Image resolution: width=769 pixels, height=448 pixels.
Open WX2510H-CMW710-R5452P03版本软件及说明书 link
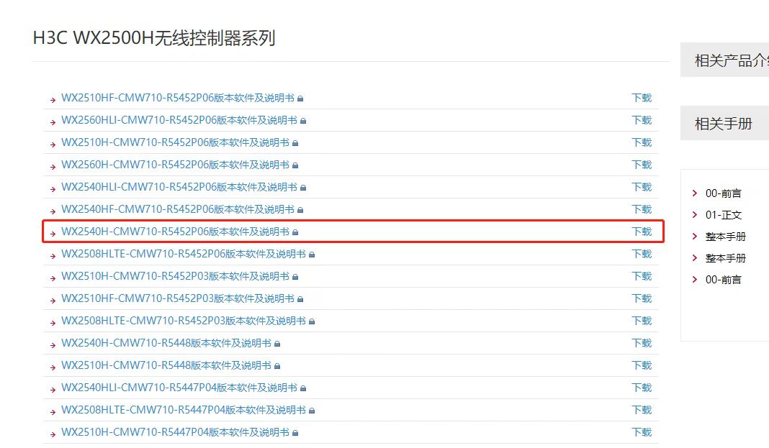point(175,276)
